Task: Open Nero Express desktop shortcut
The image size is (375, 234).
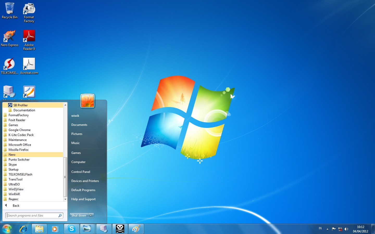Action: click(x=10, y=38)
